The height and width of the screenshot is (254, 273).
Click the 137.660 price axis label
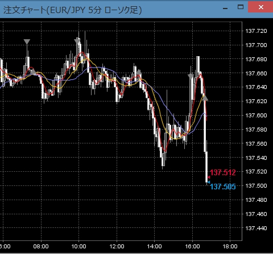pos(256,73)
